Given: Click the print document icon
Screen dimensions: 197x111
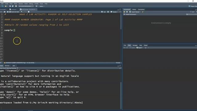Looking at the screenshot, I should [x=16, y=6].
